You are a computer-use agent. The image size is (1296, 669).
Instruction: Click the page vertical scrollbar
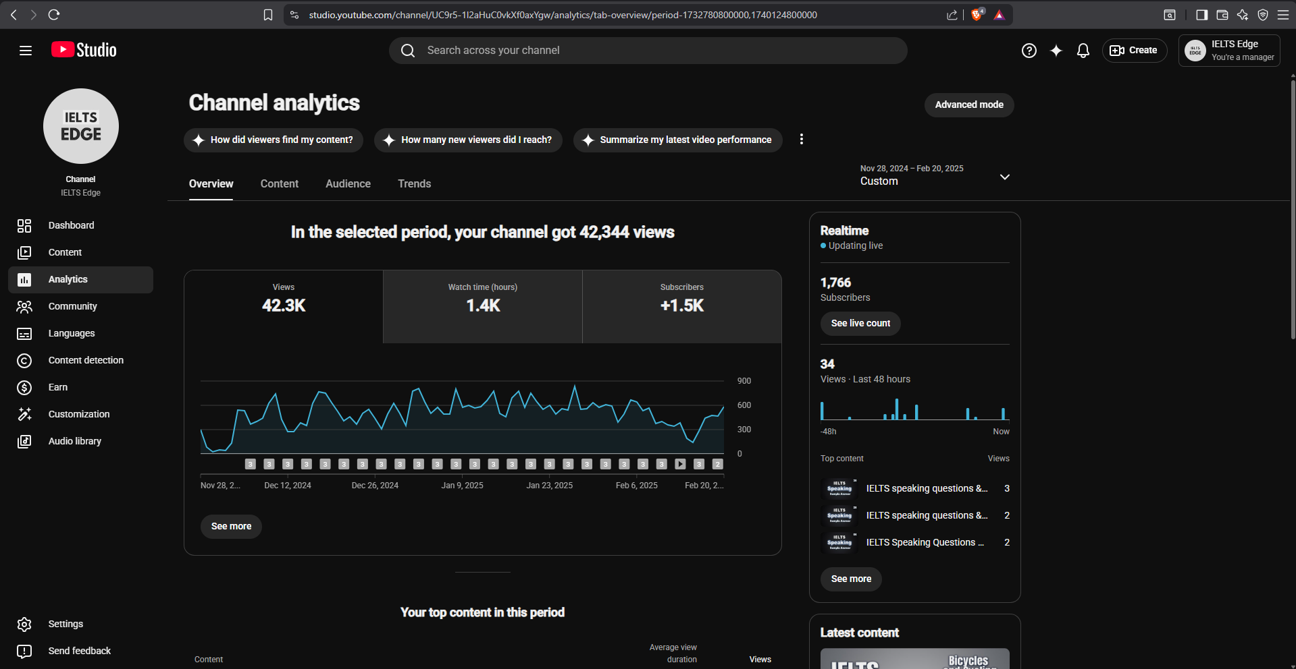pyautogui.click(x=1293, y=209)
